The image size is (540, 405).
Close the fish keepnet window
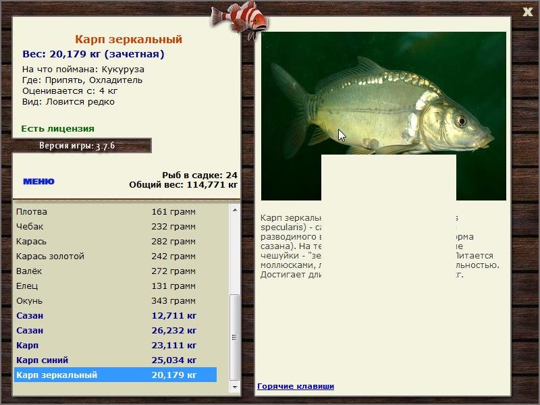coord(527,12)
